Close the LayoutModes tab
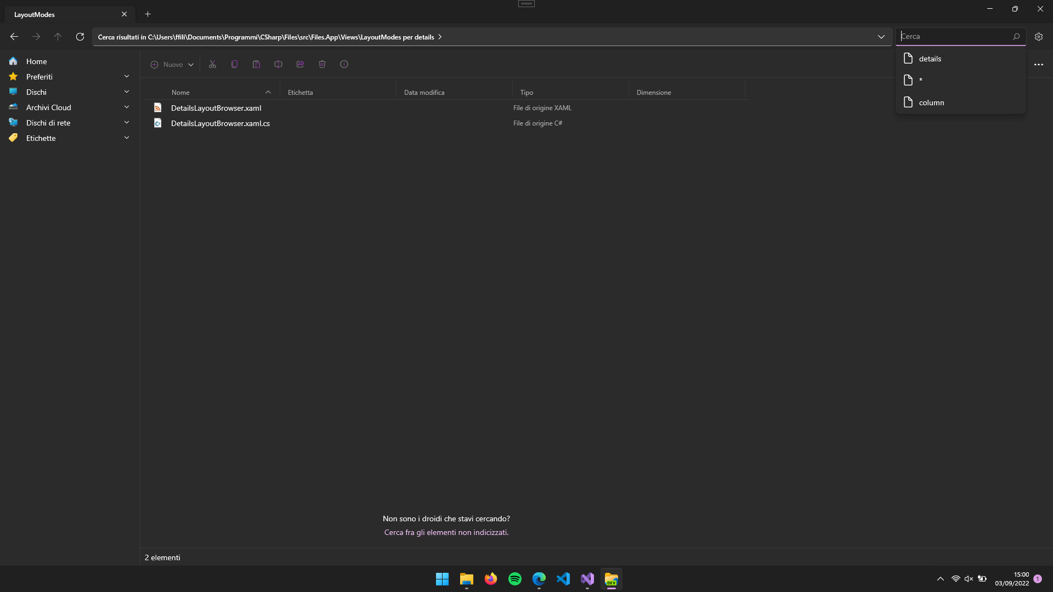 click(x=124, y=14)
